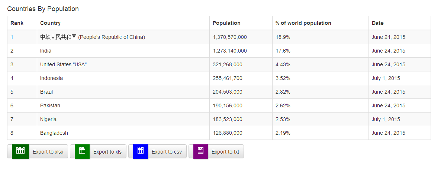
Task: Select the People's Republic of China cell
Action: [x=123, y=37]
